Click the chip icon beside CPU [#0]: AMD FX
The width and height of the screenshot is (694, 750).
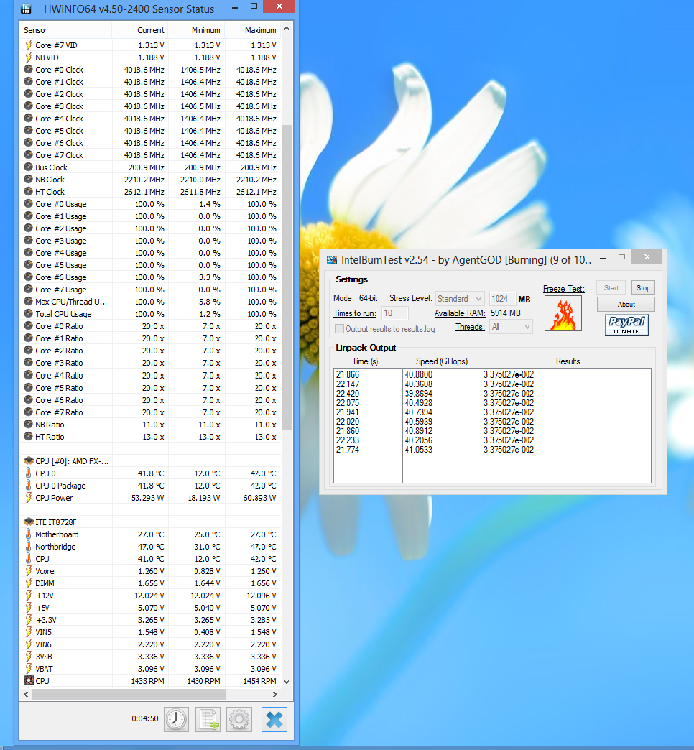click(29, 460)
